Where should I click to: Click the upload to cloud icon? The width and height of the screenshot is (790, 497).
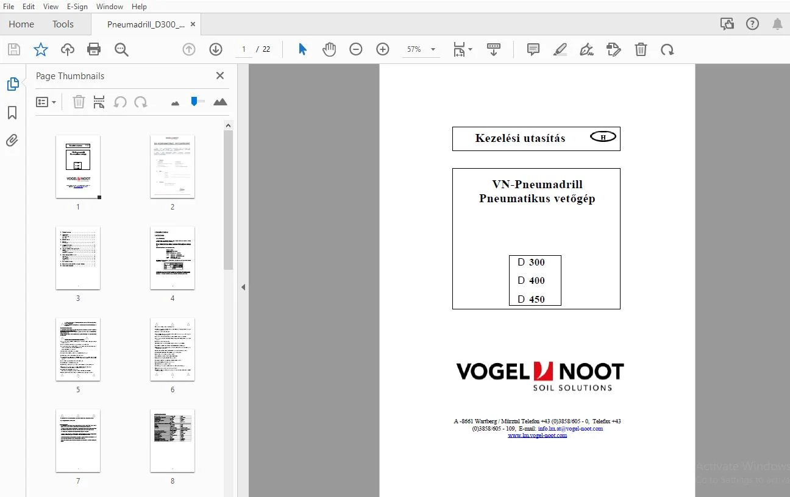click(67, 50)
